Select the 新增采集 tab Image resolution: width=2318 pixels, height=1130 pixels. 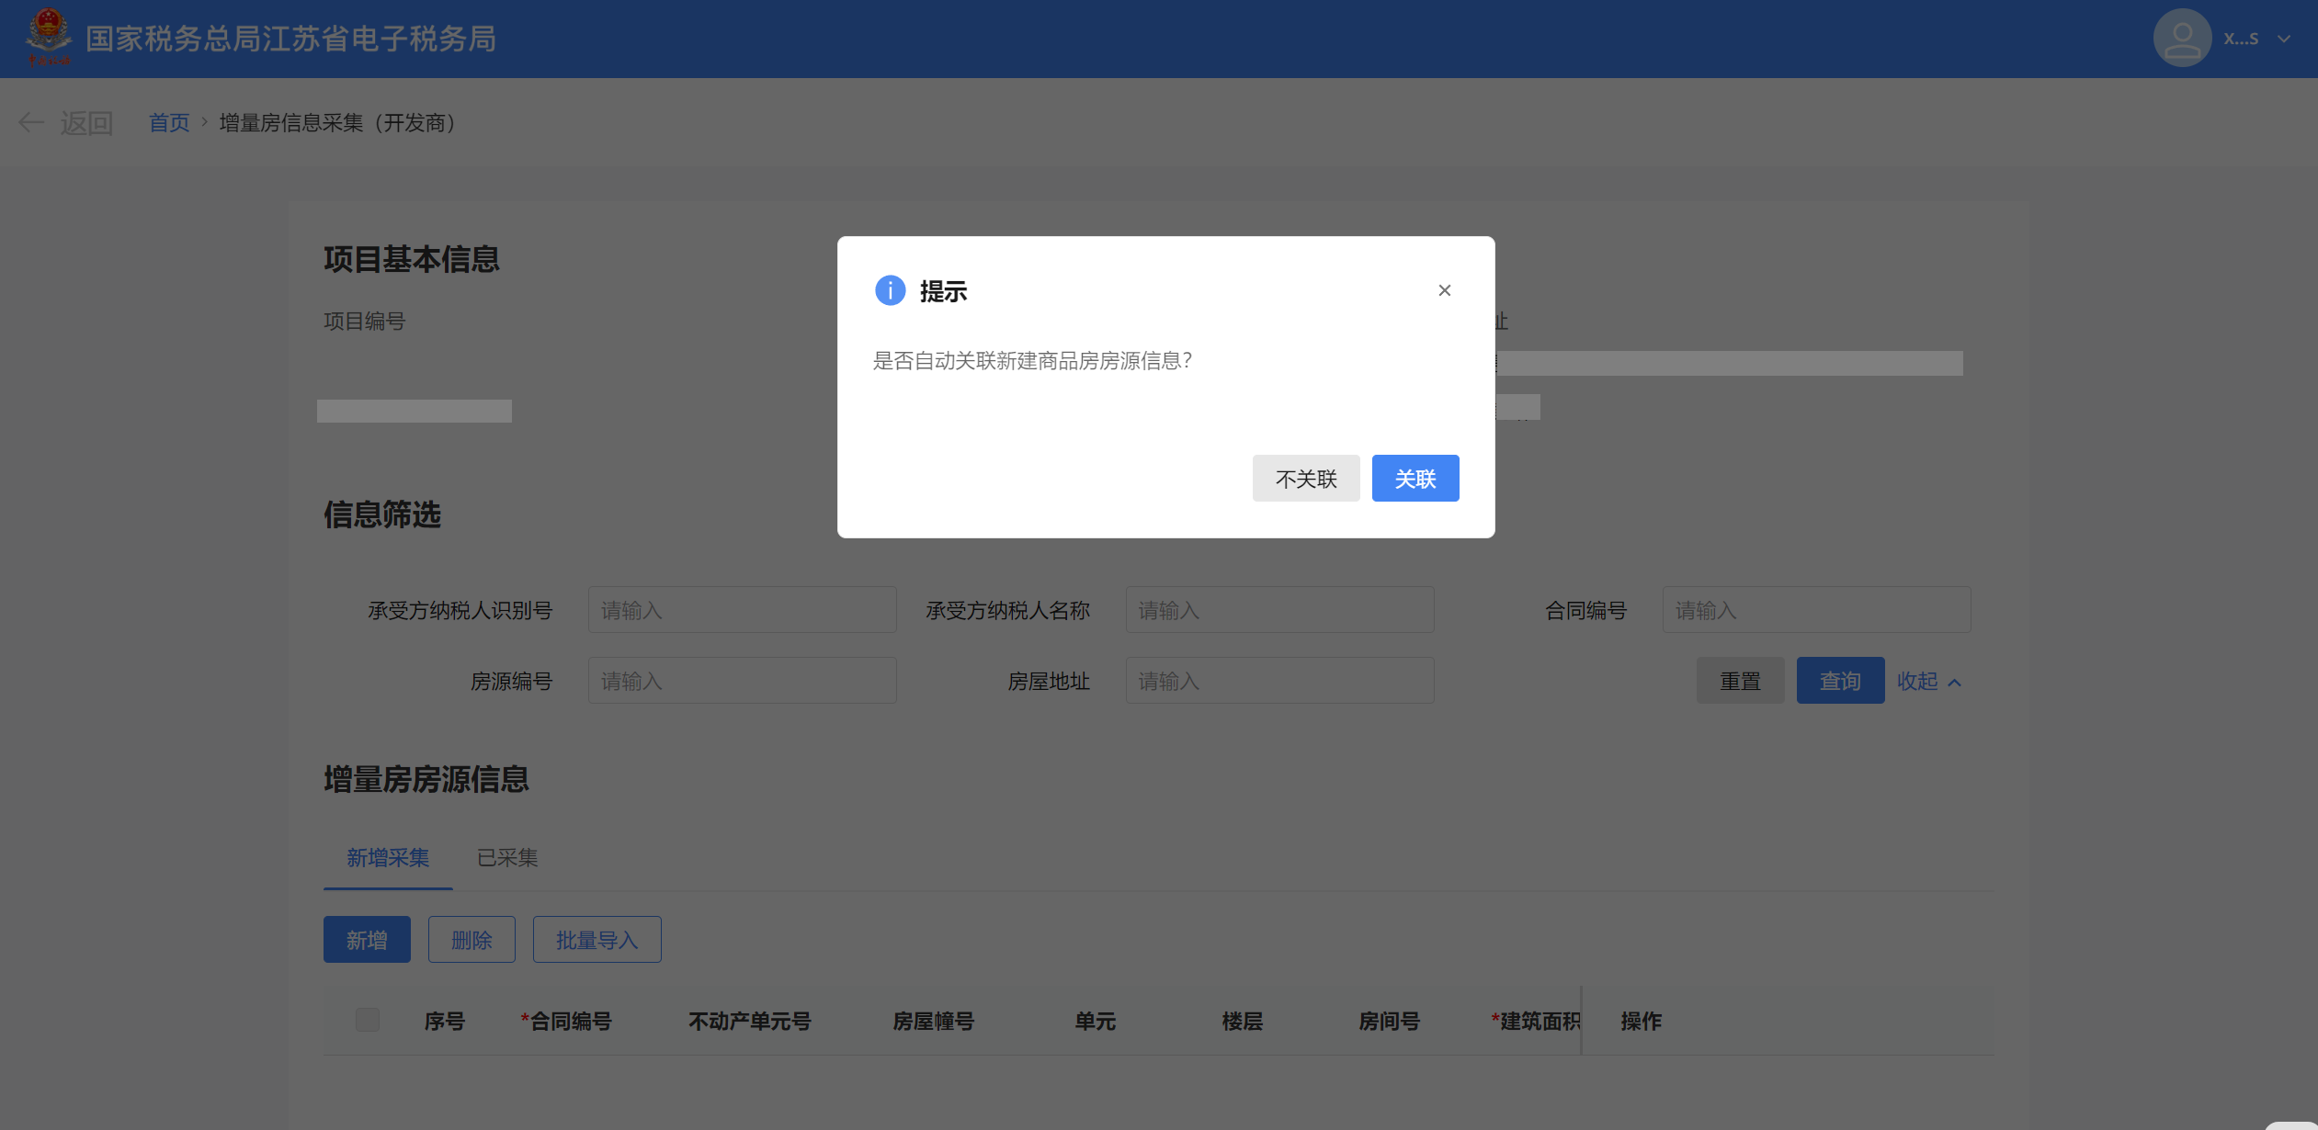pos(388,857)
